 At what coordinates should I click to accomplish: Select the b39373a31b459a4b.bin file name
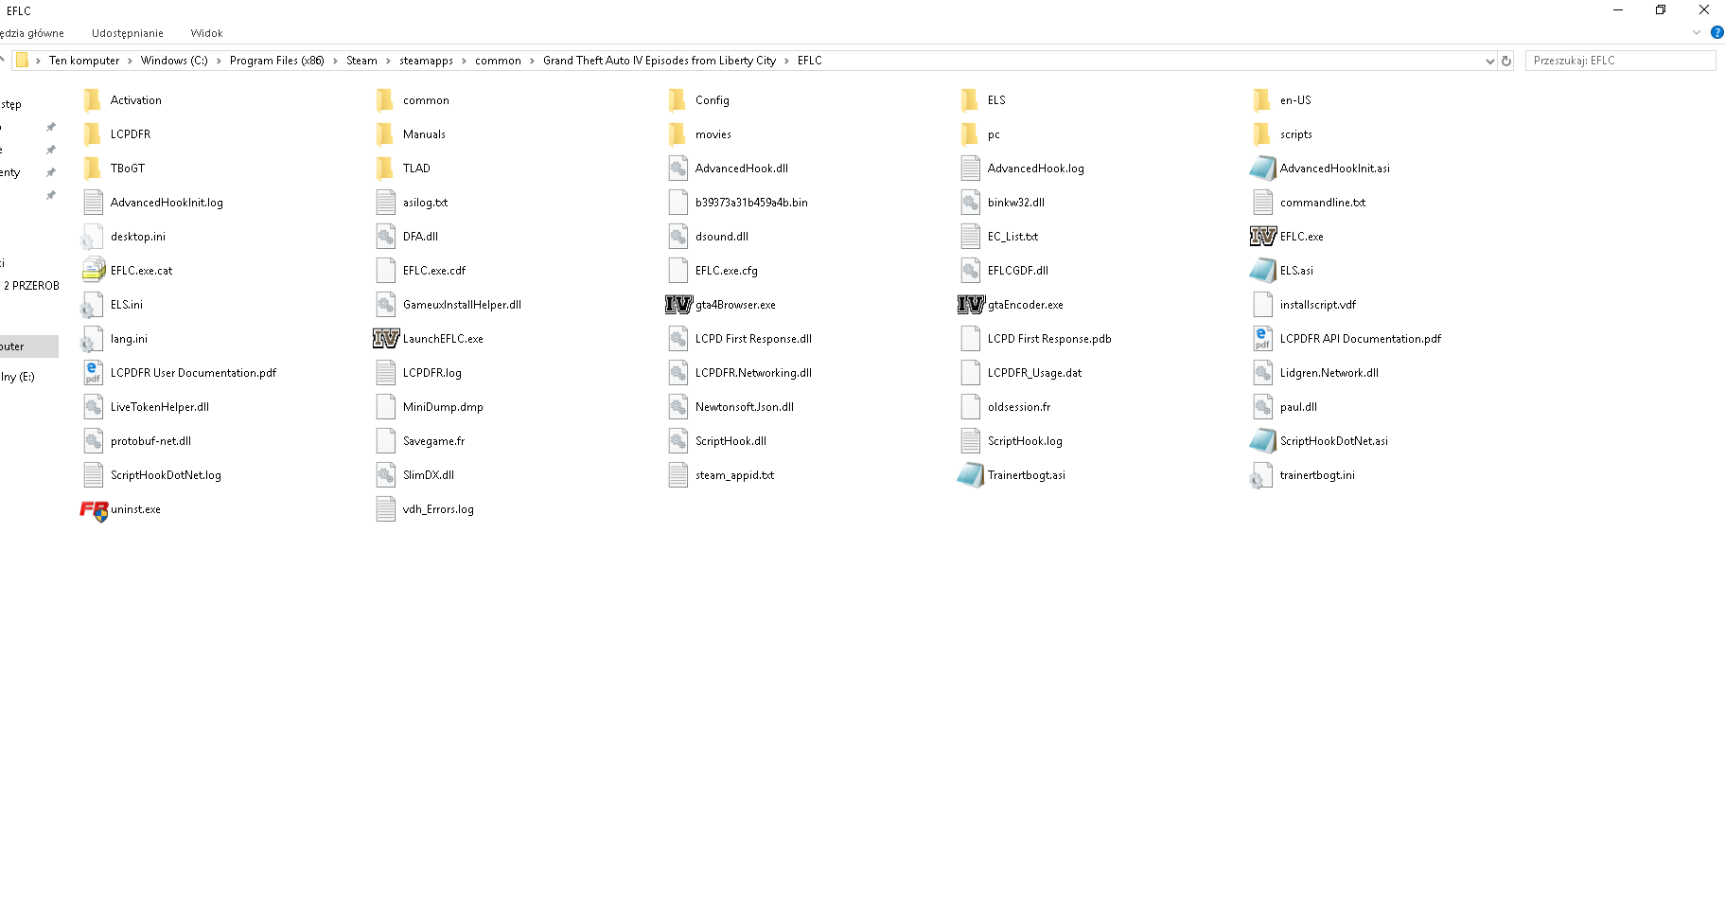click(x=751, y=203)
